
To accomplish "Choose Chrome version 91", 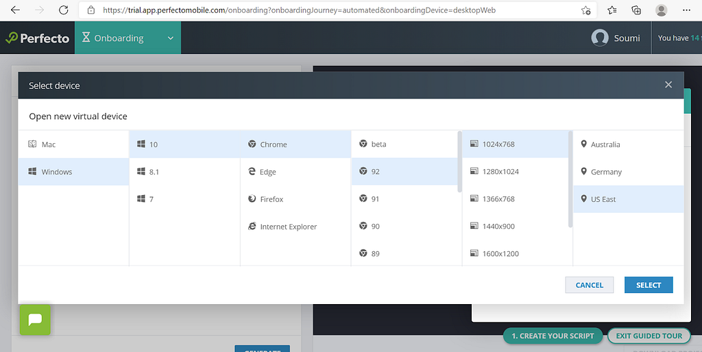I will (404, 199).
